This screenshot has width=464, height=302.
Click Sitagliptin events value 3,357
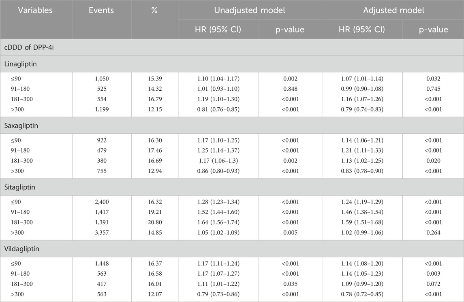[x=102, y=233]
